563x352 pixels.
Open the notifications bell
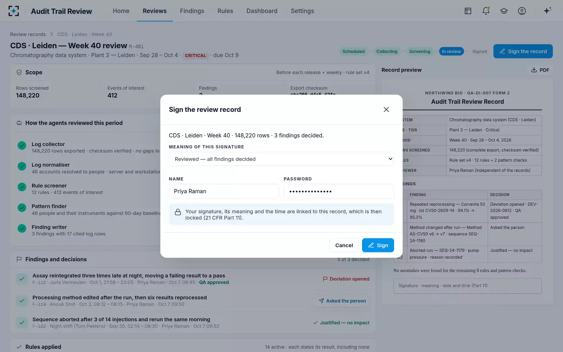tap(486, 11)
